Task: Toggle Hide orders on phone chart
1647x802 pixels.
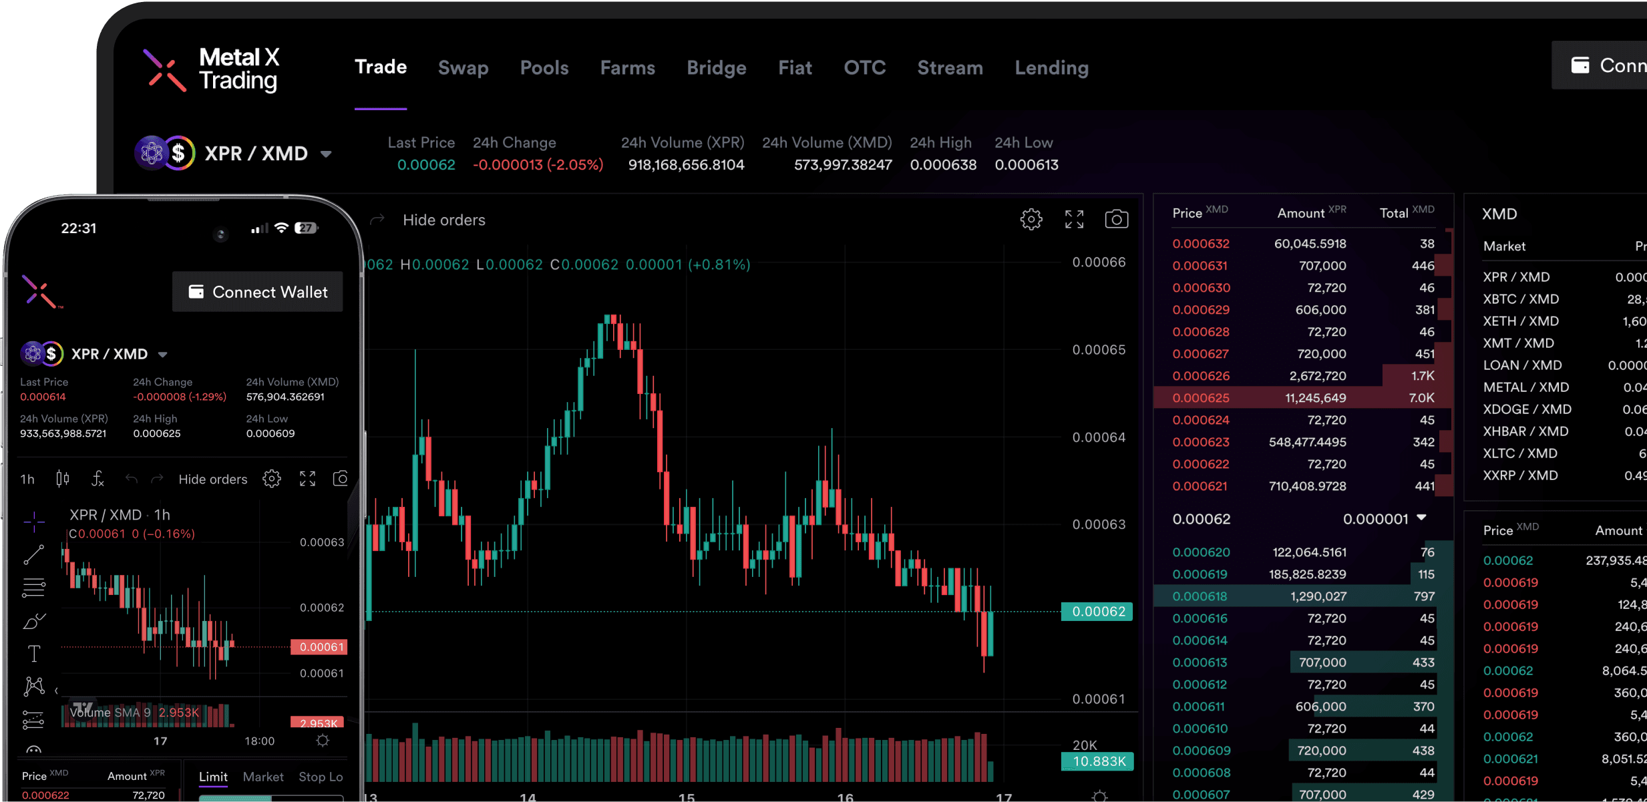Action: [x=212, y=479]
